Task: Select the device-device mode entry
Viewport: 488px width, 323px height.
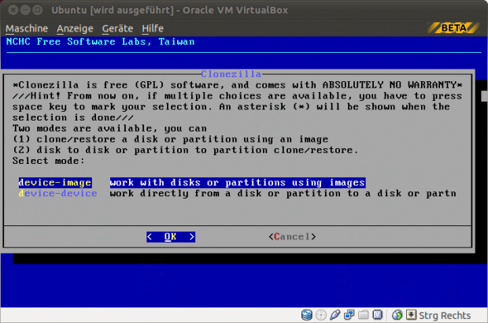Action: (x=58, y=194)
